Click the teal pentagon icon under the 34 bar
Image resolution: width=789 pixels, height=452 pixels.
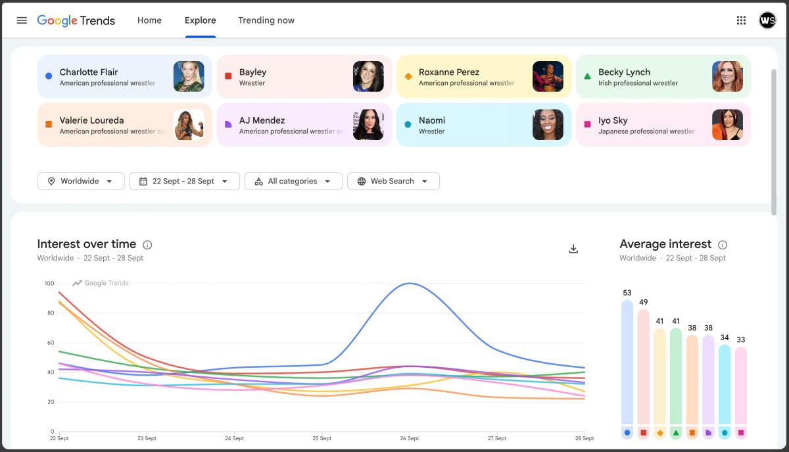point(725,433)
